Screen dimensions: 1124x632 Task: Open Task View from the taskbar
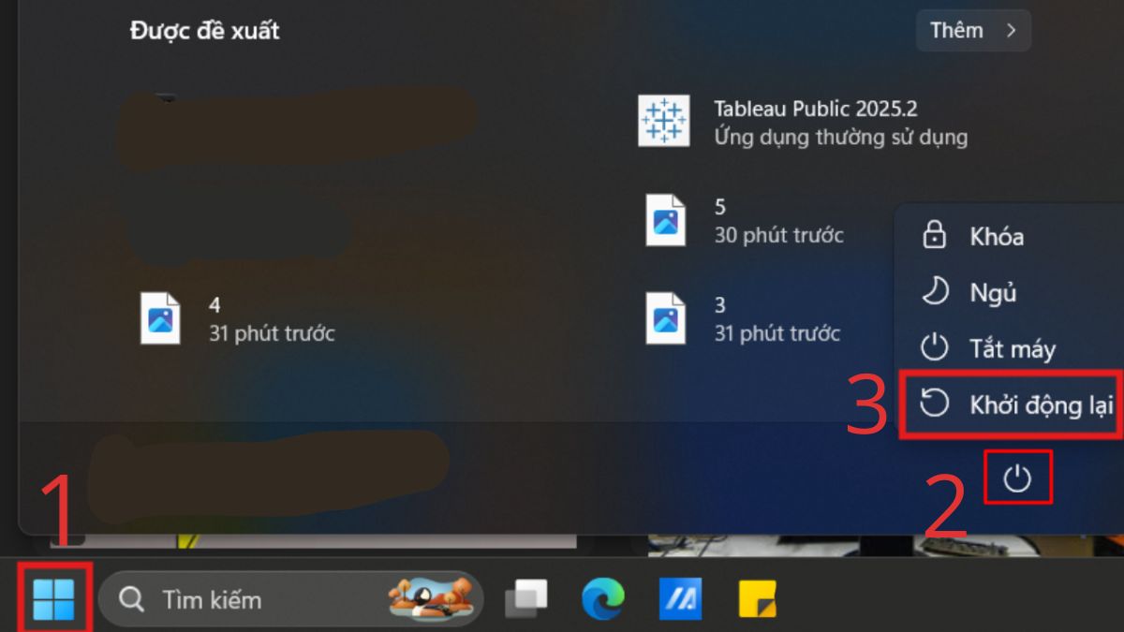527,598
